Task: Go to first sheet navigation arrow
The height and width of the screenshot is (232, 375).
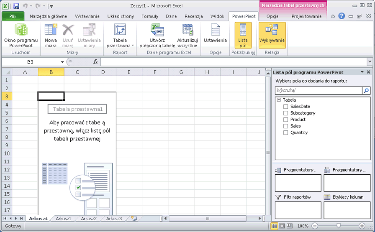Action: click(5, 218)
